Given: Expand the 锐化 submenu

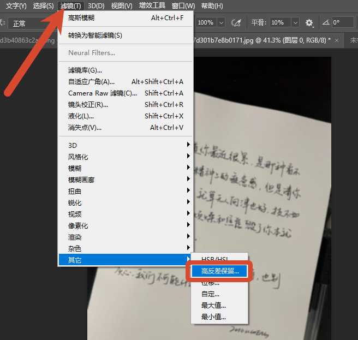Looking at the screenshot, I should [x=126, y=202].
